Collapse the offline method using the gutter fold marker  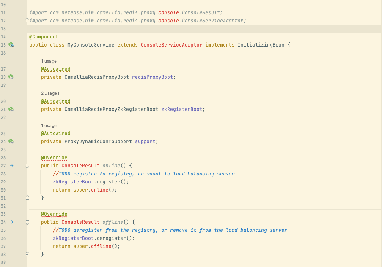tap(27, 222)
